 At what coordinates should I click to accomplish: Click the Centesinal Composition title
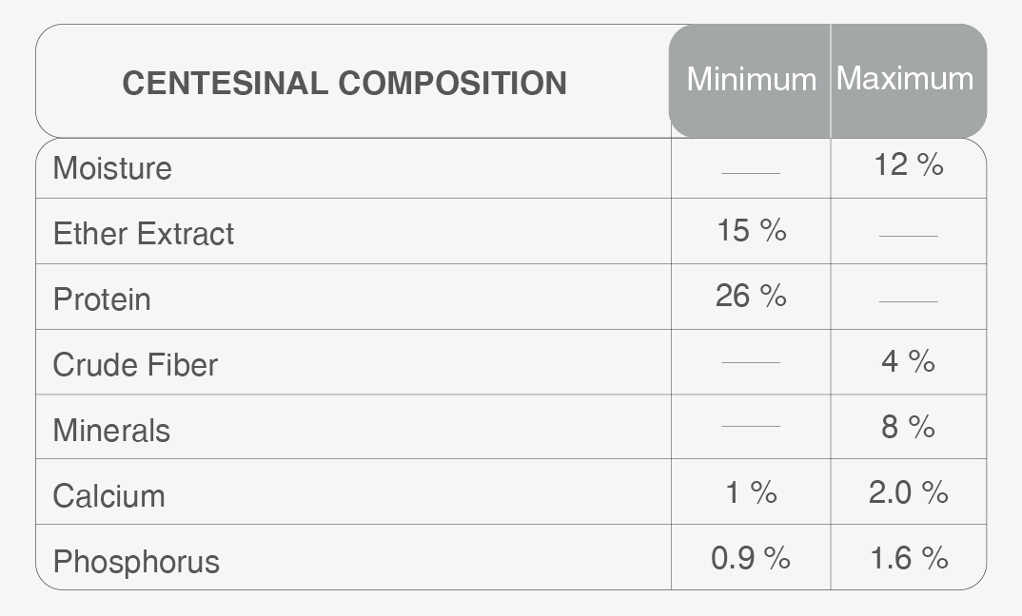[x=344, y=83]
